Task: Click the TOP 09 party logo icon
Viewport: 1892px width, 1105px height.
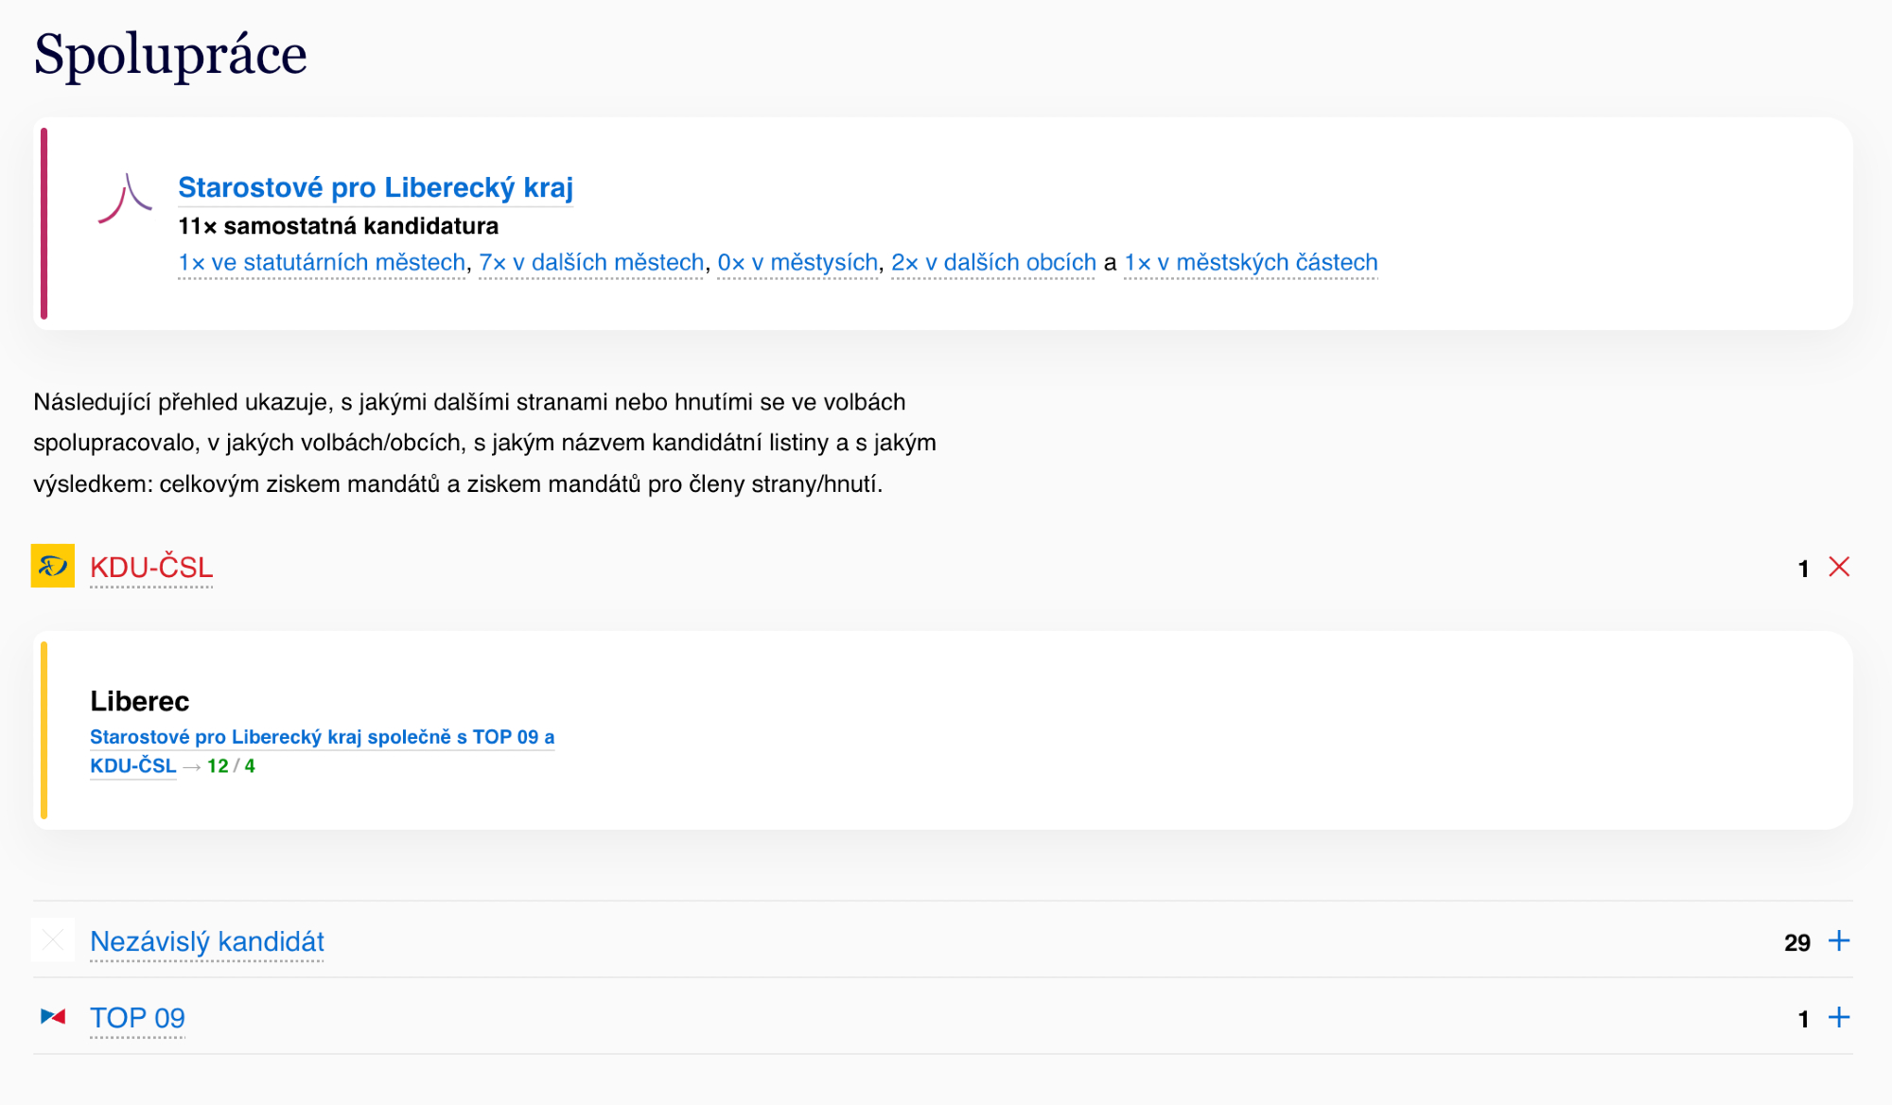Action: point(53,1017)
